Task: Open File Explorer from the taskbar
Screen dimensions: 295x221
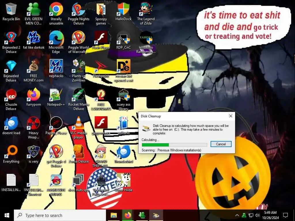Action: pos(114,215)
